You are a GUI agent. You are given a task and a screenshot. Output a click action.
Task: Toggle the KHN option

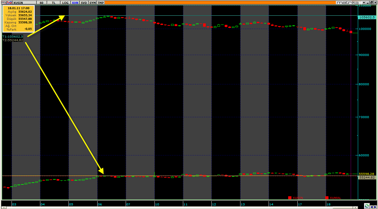(x=75, y=3)
